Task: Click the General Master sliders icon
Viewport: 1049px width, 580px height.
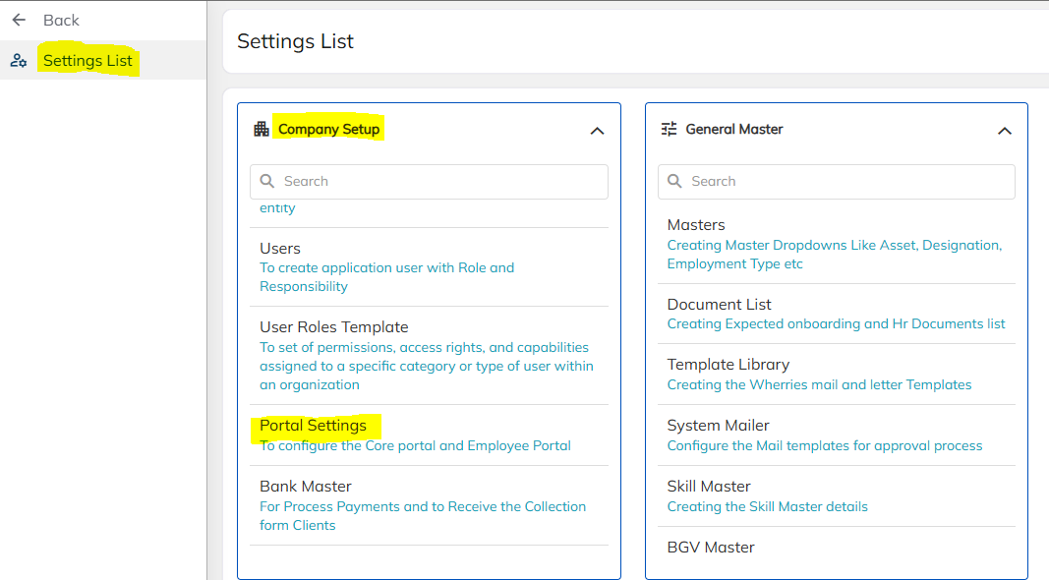Action: point(670,129)
